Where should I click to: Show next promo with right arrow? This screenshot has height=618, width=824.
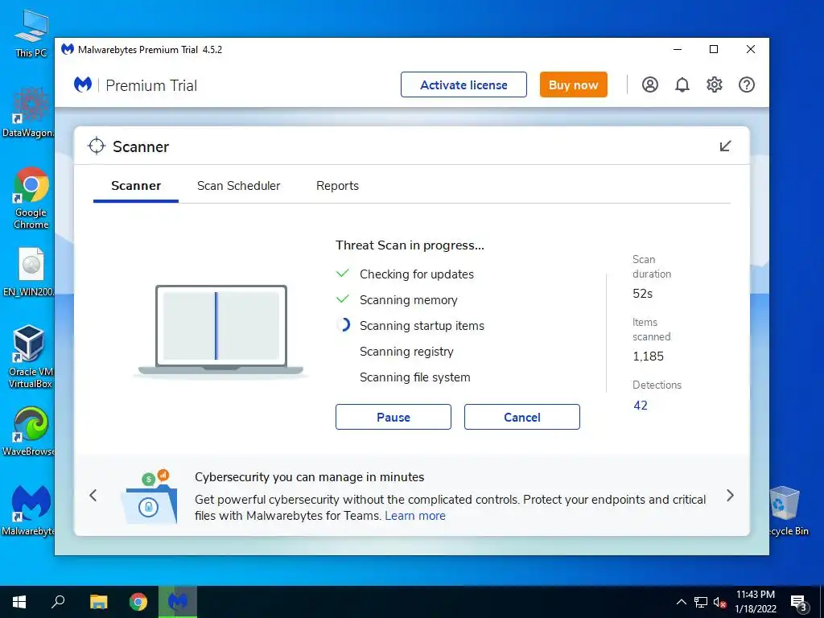pyautogui.click(x=730, y=495)
